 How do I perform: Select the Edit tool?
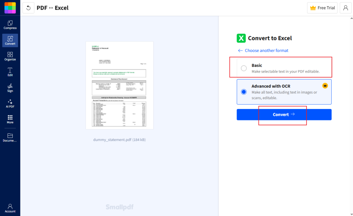point(10,72)
